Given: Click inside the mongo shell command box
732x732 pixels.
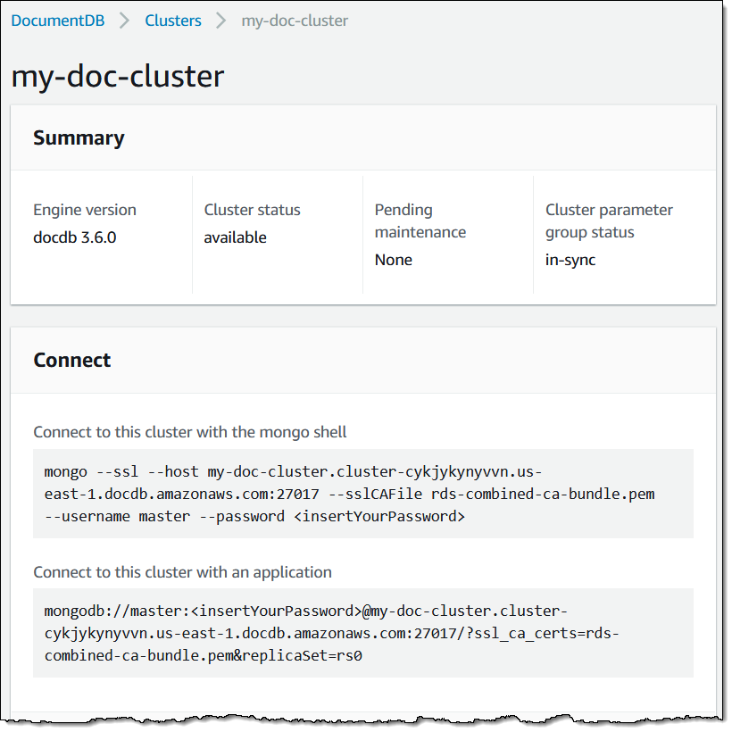Looking at the screenshot, I should click(x=362, y=493).
